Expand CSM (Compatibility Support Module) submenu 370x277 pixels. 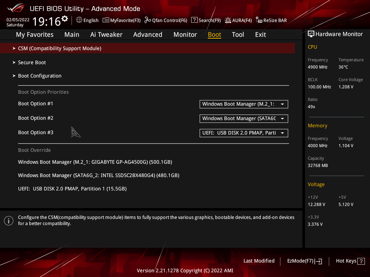147,48
